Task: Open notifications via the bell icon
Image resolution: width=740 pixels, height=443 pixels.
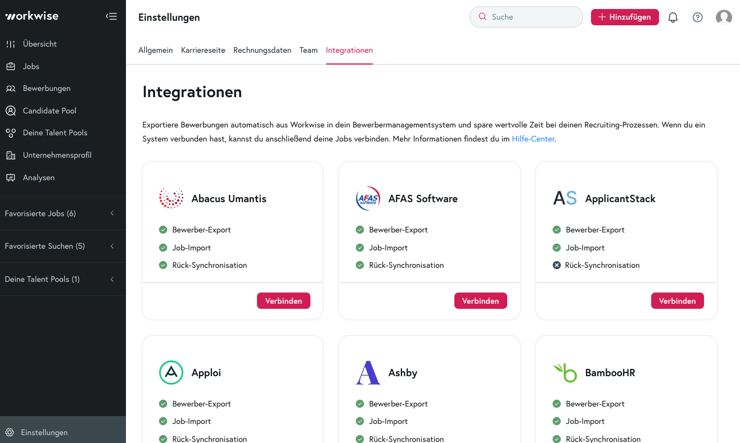Action: click(673, 17)
